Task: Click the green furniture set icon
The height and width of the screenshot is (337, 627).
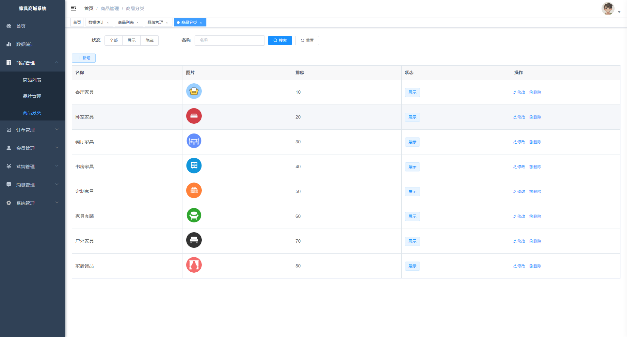Action: pos(194,216)
